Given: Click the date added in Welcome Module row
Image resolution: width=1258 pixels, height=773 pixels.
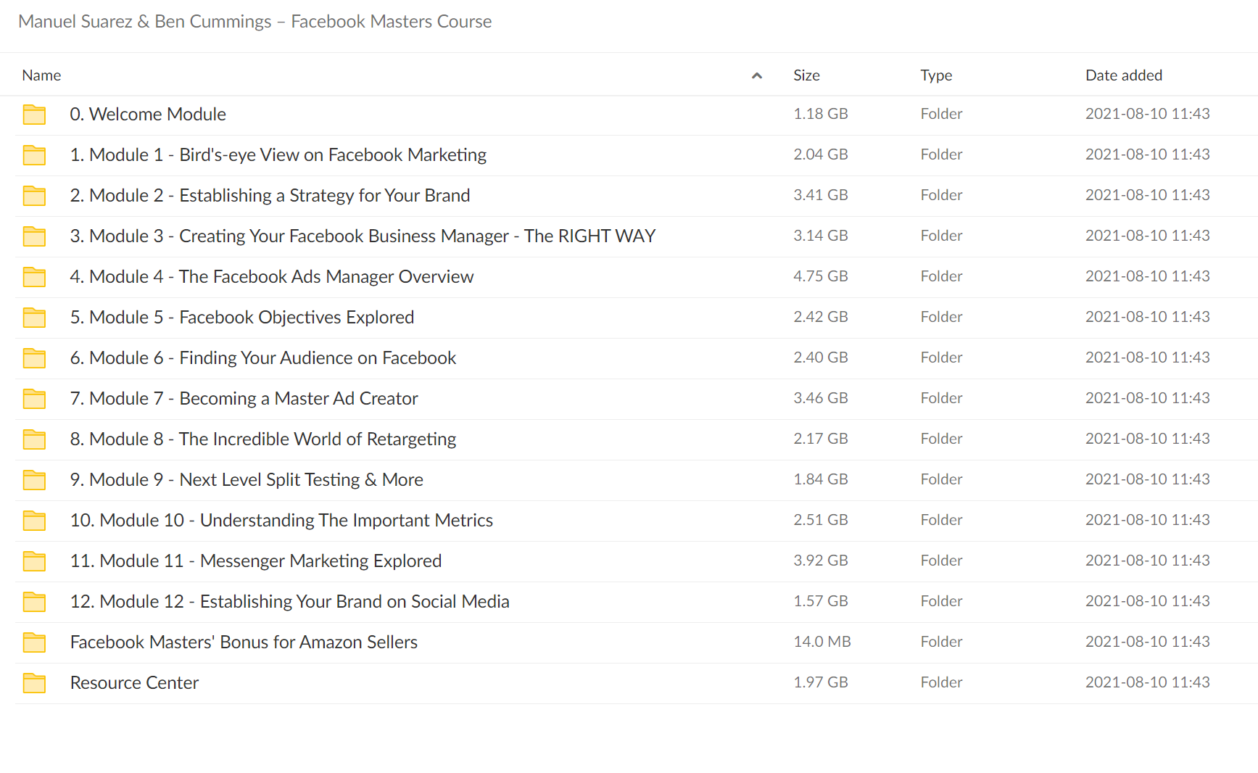Looking at the screenshot, I should point(1148,114).
